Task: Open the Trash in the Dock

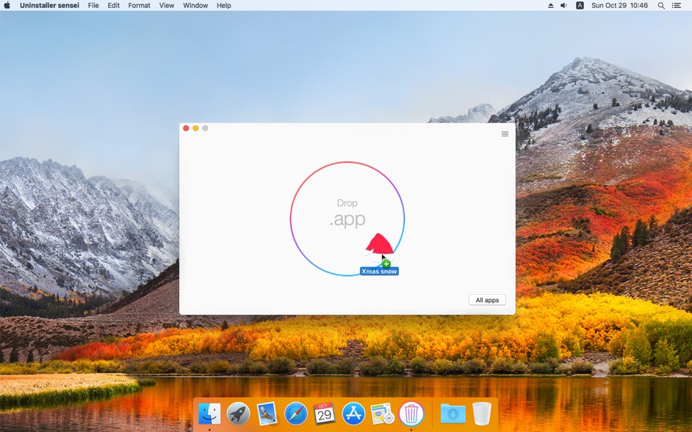Action: click(x=482, y=414)
